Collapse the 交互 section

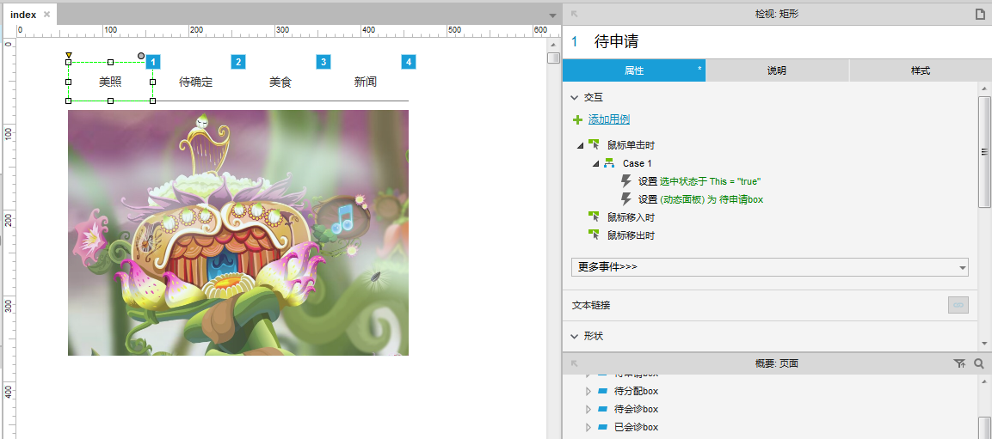pyautogui.click(x=575, y=97)
